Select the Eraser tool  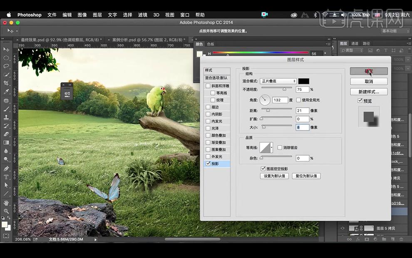tap(6, 134)
